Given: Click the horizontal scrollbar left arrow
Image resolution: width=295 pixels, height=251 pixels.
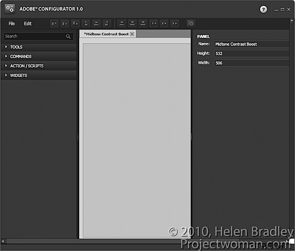Looking at the screenshot, I should click(x=3, y=241).
